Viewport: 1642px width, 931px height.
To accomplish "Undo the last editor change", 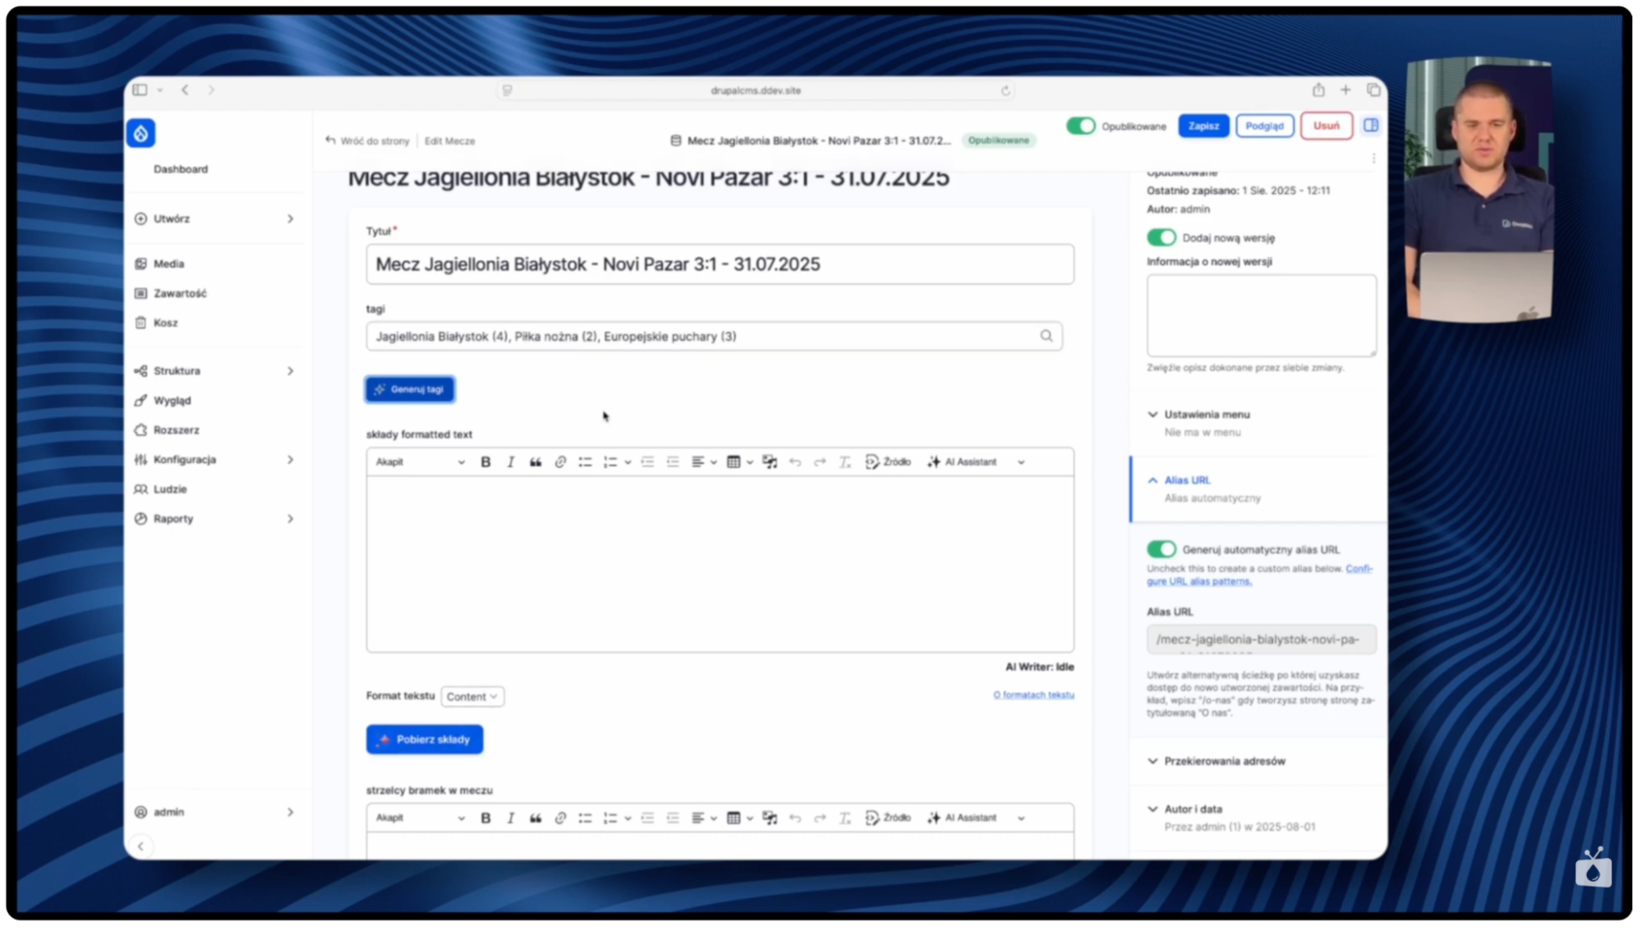I will [x=794, y=461].
